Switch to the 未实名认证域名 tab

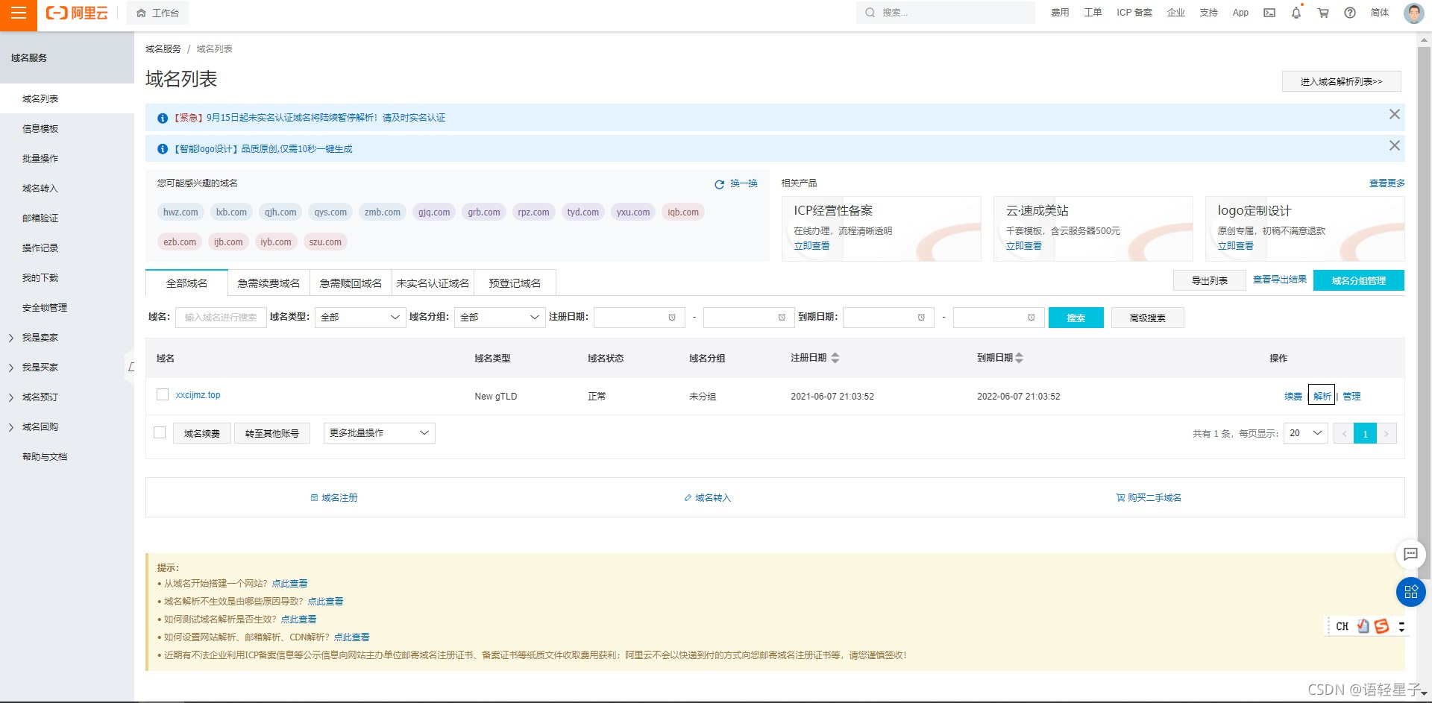click(x=433, y=283)
